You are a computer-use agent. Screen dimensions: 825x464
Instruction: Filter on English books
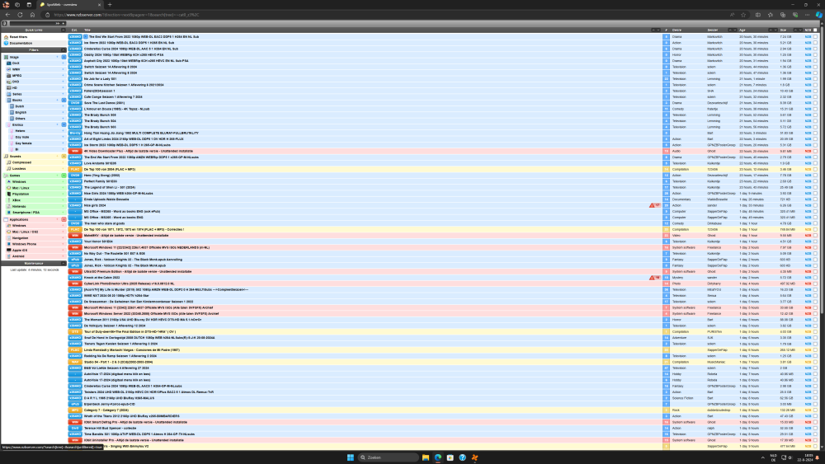coord(21,112)
